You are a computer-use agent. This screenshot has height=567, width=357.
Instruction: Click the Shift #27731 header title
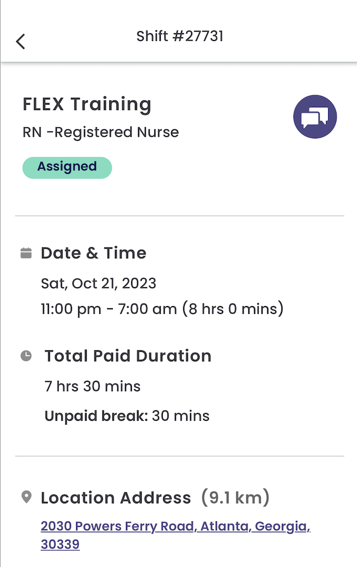tap(180, 36)
